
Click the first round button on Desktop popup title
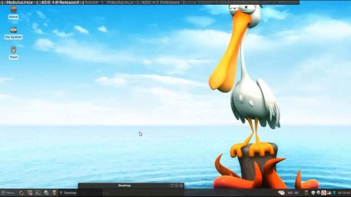172,186
